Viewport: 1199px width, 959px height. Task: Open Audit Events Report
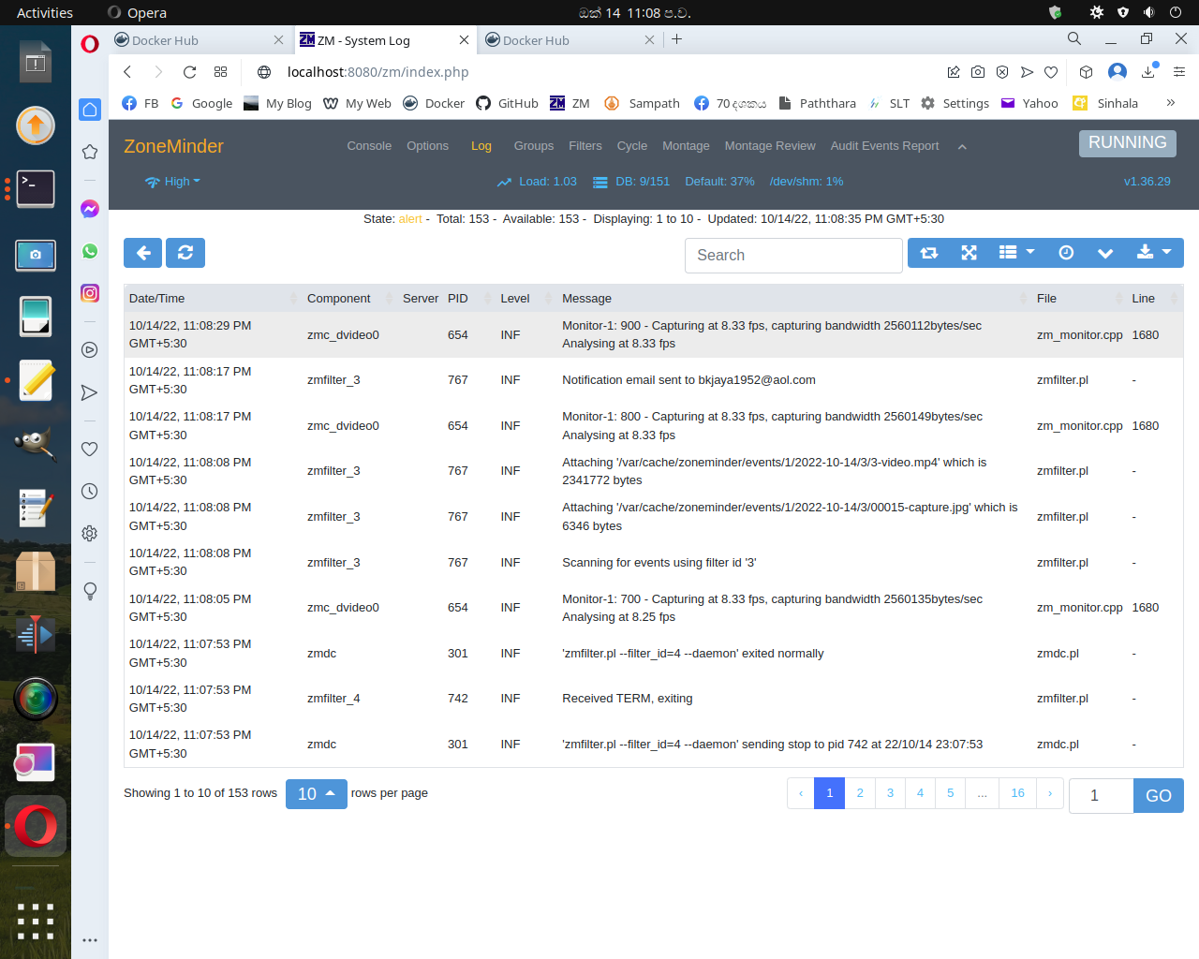tap(884, 146)
